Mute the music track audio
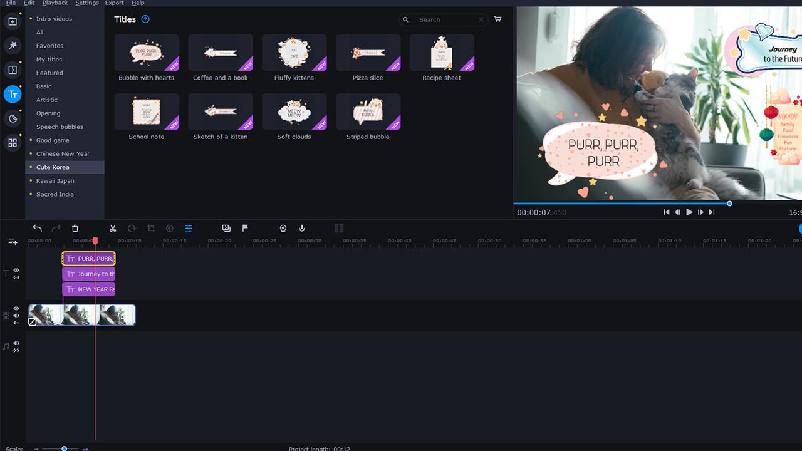Viewport: 802px width, 451px height. point(16,343)
